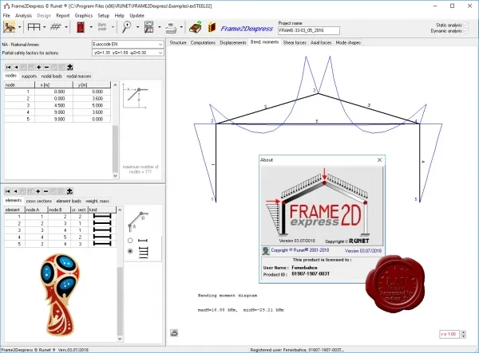
Task: Click the delete element minus icon
Action: coord(46,191)
